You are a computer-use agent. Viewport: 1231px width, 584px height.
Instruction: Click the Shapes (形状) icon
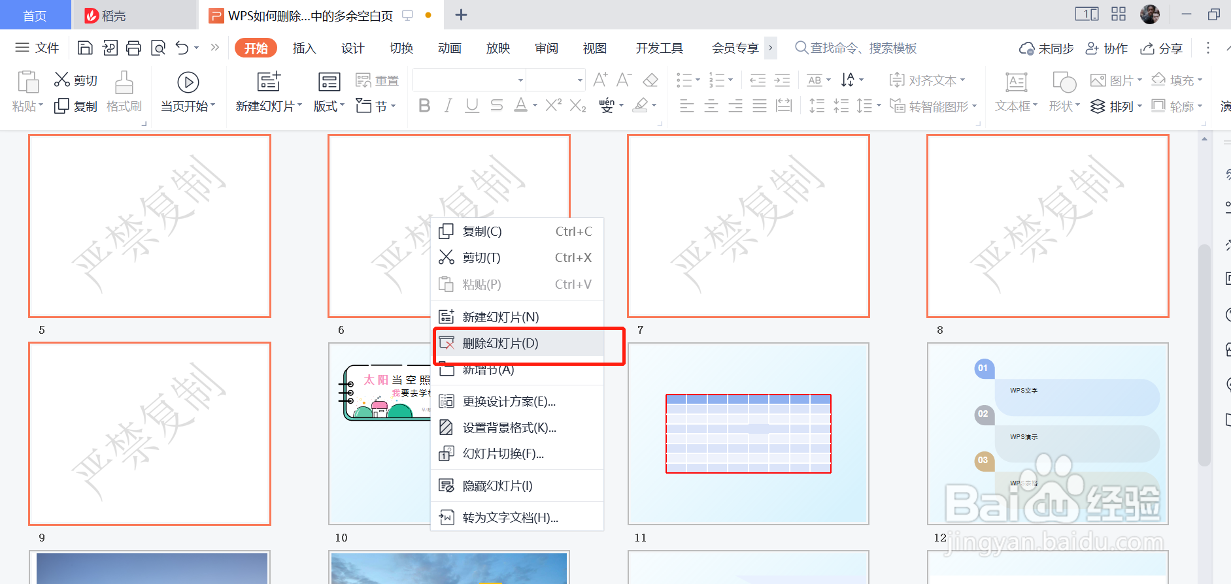pyautogui.click(x=1064, y=83)
